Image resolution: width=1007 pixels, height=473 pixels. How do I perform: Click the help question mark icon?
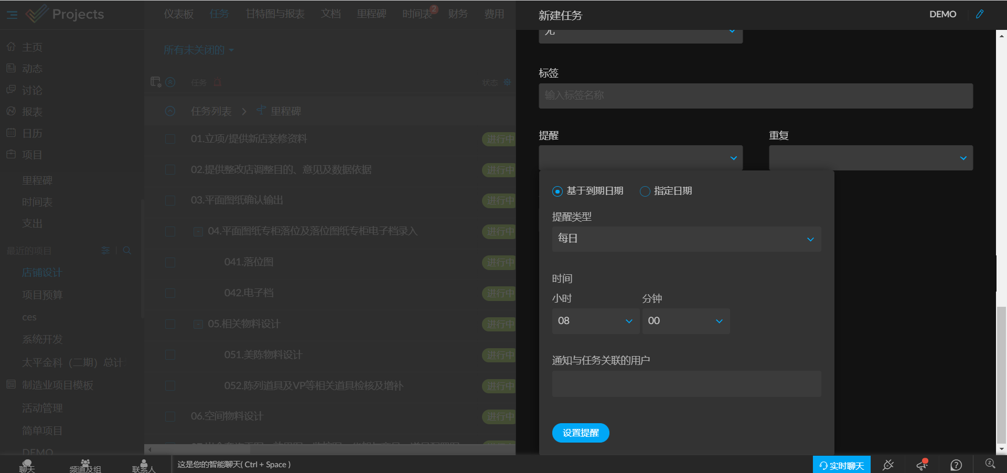click(956, 465)
